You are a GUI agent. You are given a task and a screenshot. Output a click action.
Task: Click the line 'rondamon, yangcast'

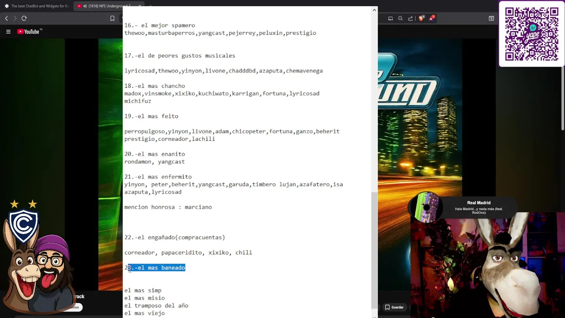tap(154, 162)
